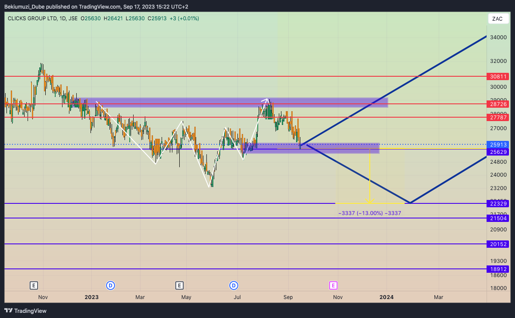Click the TradingView logo at bottom left
Viewport: 515px width, 318px height.
click(25, 311)
